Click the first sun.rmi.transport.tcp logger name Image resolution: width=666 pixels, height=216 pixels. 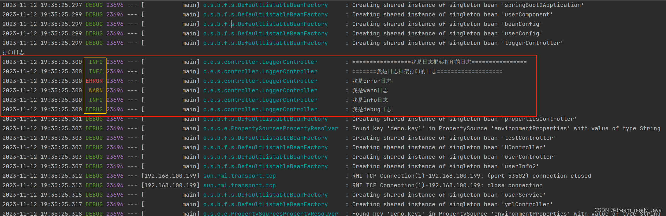239,176
